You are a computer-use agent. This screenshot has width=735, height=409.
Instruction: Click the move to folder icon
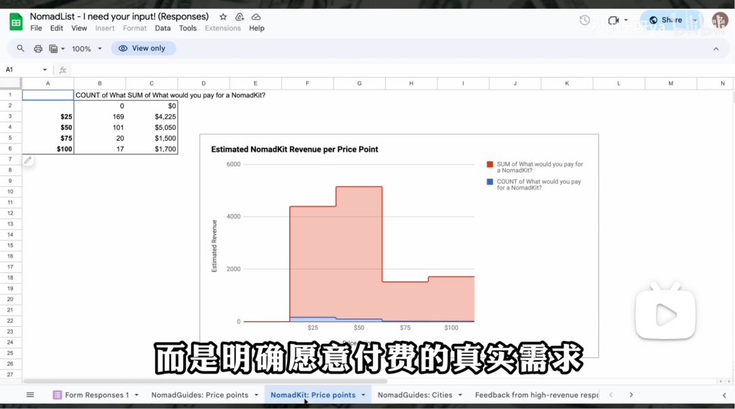[240, 17]
